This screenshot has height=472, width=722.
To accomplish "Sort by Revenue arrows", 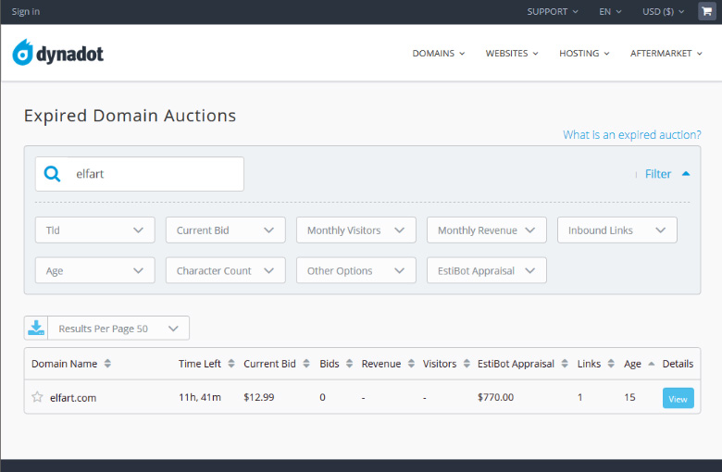I will click(x=411, y=364).
